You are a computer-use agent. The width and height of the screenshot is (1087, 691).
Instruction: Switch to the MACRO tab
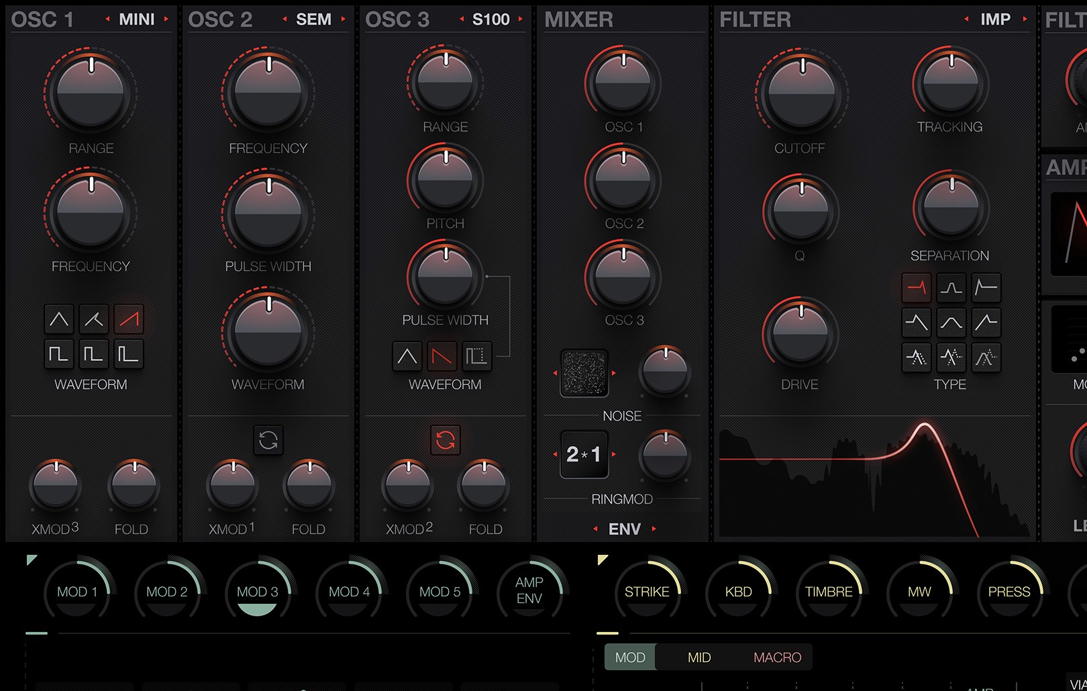778,657
